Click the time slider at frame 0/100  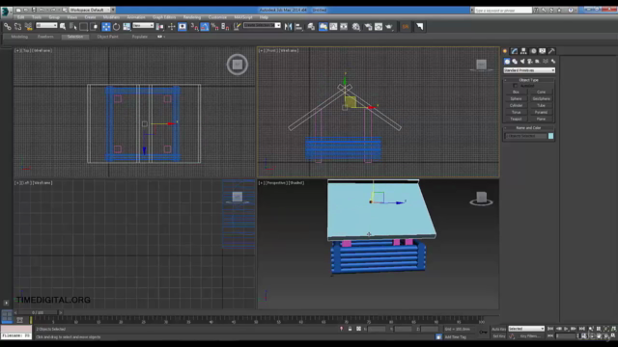point(39,312)
